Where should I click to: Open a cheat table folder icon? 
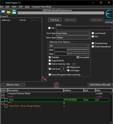click(x=9, y=12)
